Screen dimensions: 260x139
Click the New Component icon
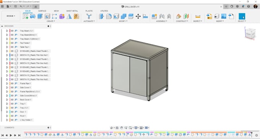pos(154,16)
